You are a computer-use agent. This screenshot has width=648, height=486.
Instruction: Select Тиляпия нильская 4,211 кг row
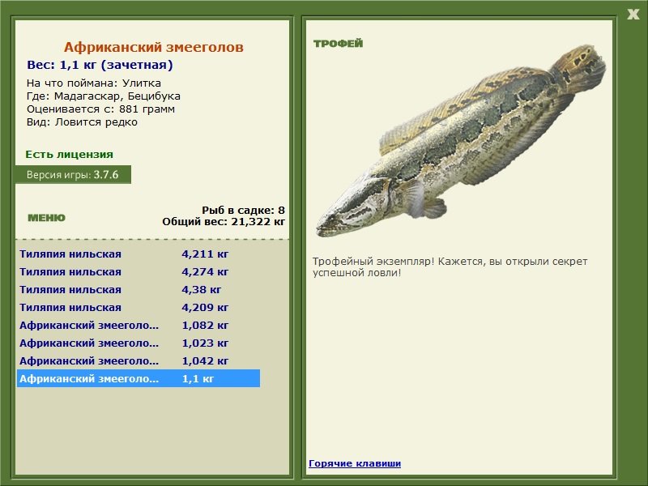[139, 254]
